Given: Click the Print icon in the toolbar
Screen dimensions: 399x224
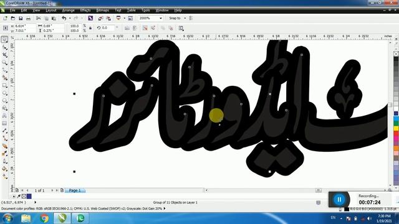Looking at the screenshot, I should tap(28, 18).
